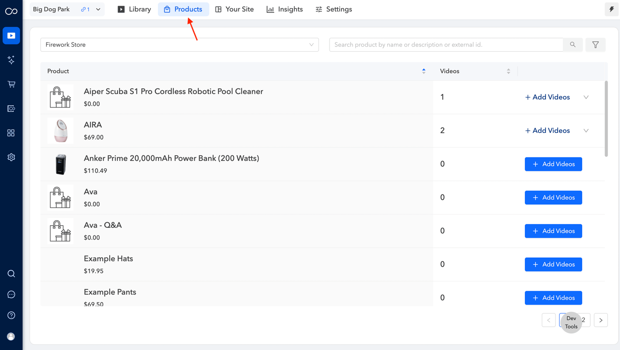This screenshot has height=350, width=620.
Task: Open sidebar settings gear icon
Action: coord(11,157)
